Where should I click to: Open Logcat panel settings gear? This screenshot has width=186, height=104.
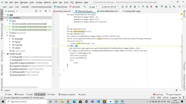pyautogui.click(x=176, y=90)
